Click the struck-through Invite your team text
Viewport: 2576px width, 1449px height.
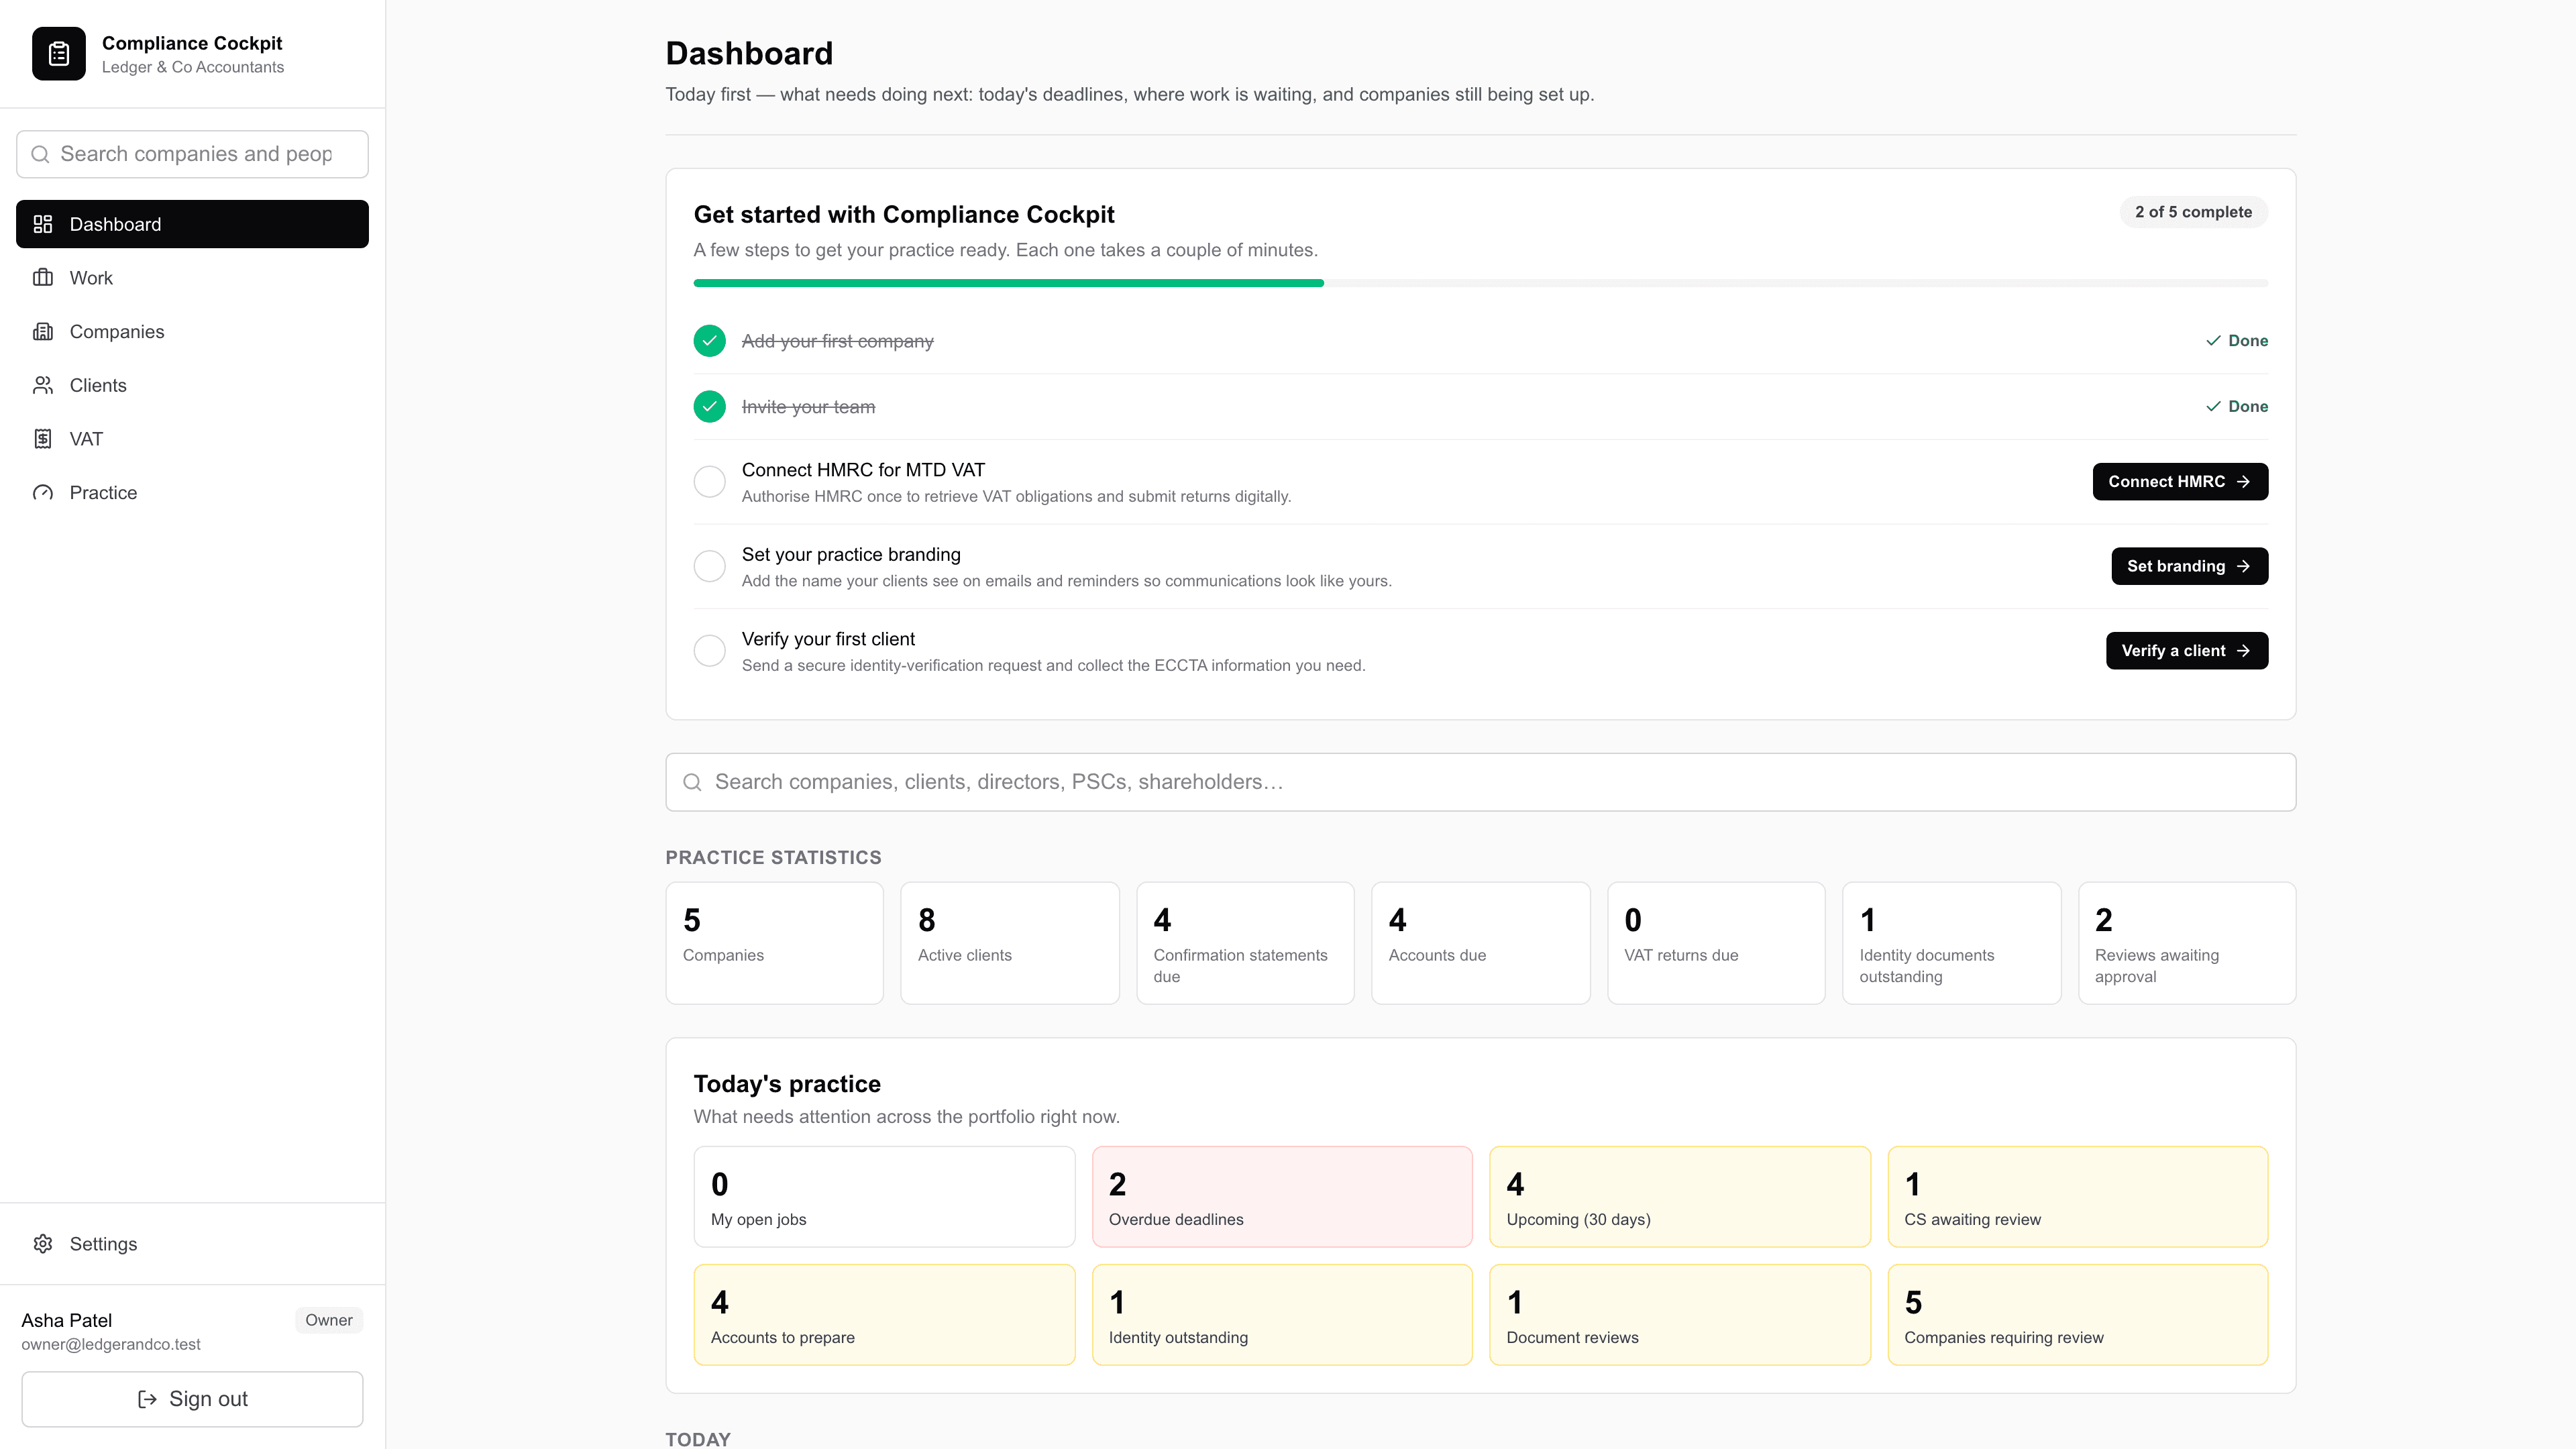pos(808,407)
